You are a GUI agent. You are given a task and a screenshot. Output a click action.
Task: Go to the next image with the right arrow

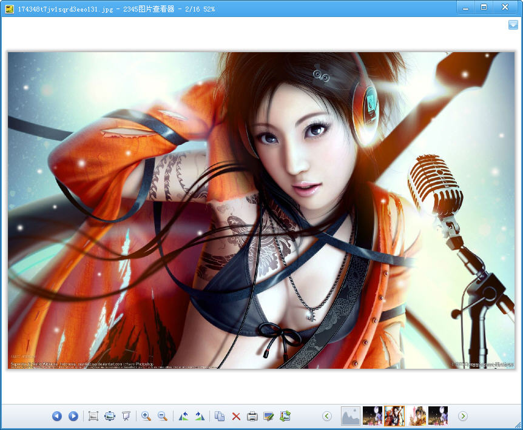click(73, 416)
